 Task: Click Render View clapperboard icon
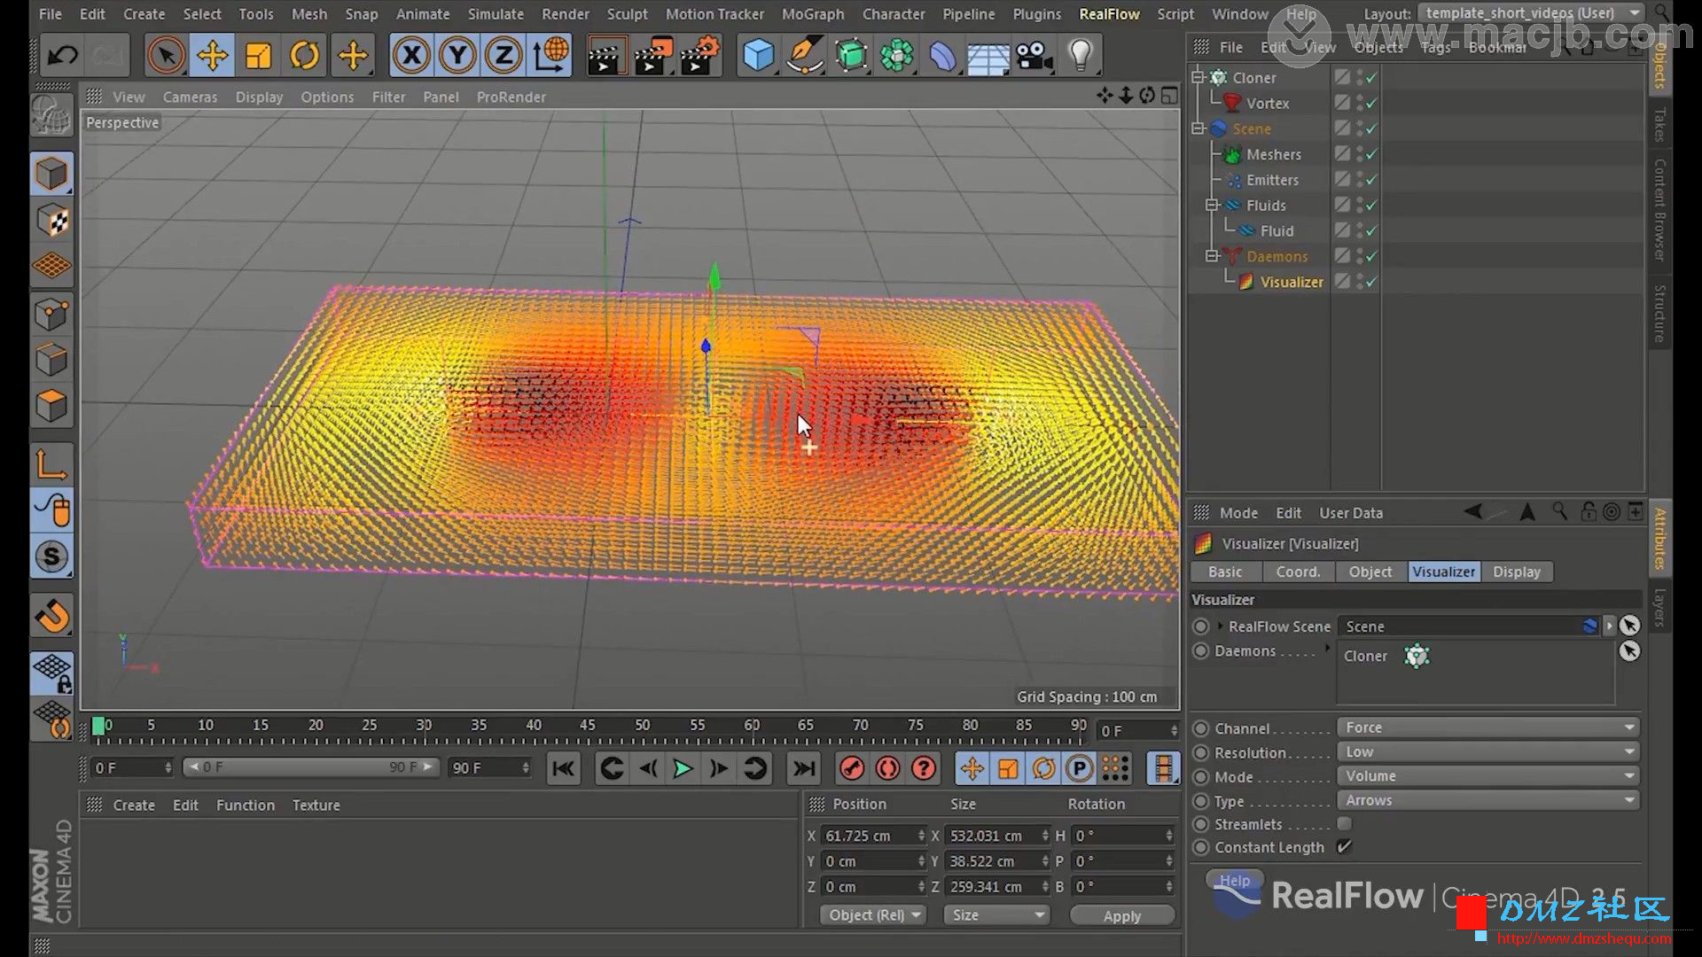point(606,56)
